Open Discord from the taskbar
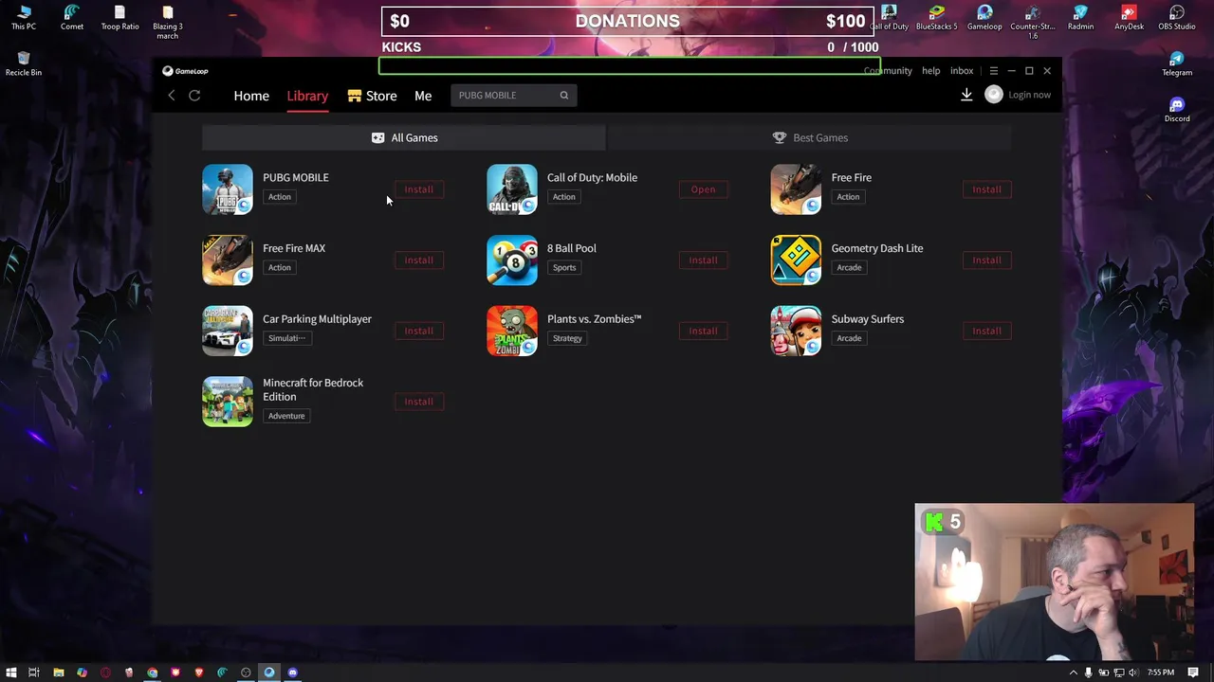This screenshot has height=682, width=1214. click(293, 673)
